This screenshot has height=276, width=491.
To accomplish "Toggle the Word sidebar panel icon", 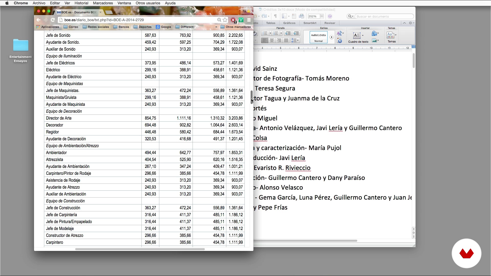I will click(284, 16).
